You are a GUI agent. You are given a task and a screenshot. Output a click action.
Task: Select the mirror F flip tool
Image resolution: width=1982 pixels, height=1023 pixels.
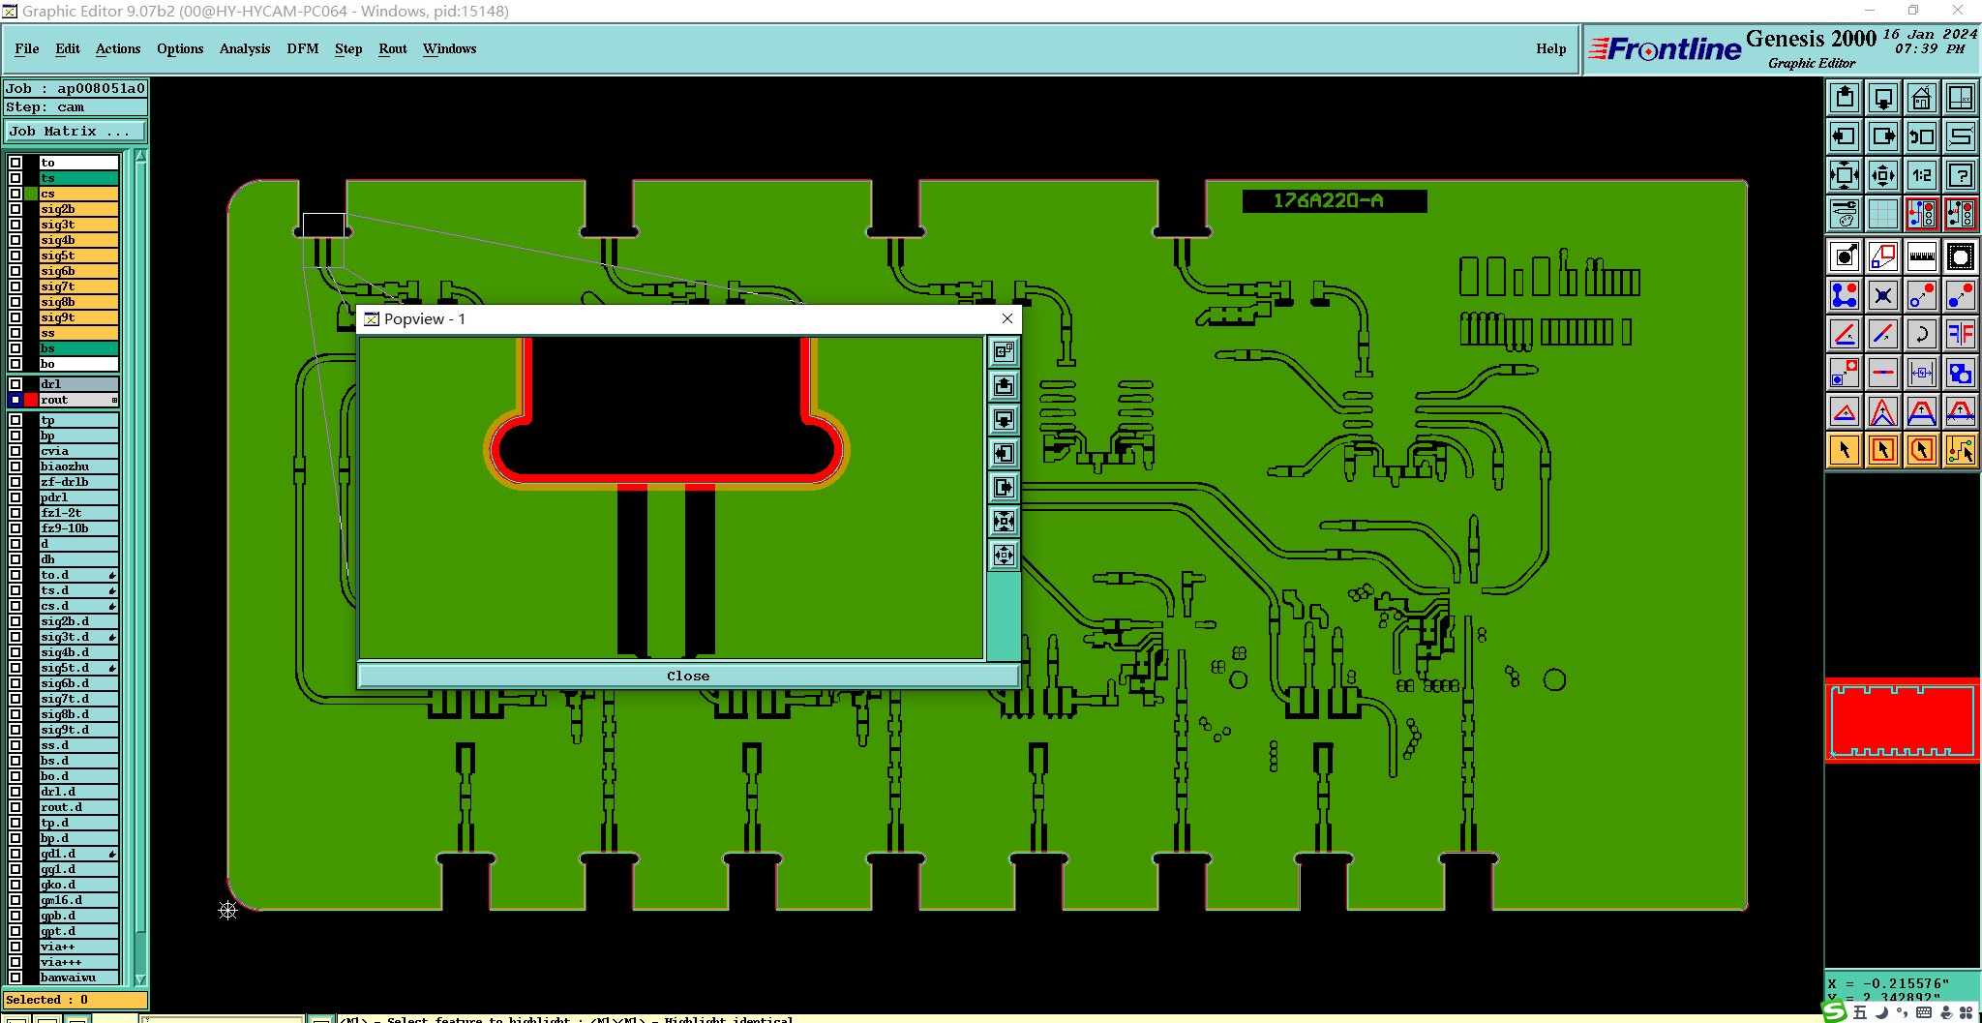pyautogui.click(x=1960, y=334)
